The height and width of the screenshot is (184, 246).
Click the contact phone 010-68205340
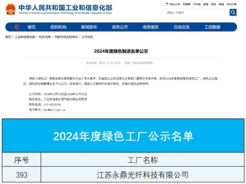click(x=52, y=104)
